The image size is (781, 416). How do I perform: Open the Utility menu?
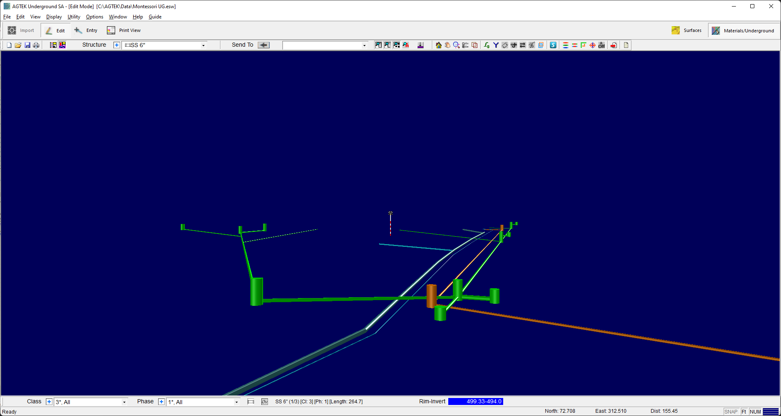(x=74, y=17)
